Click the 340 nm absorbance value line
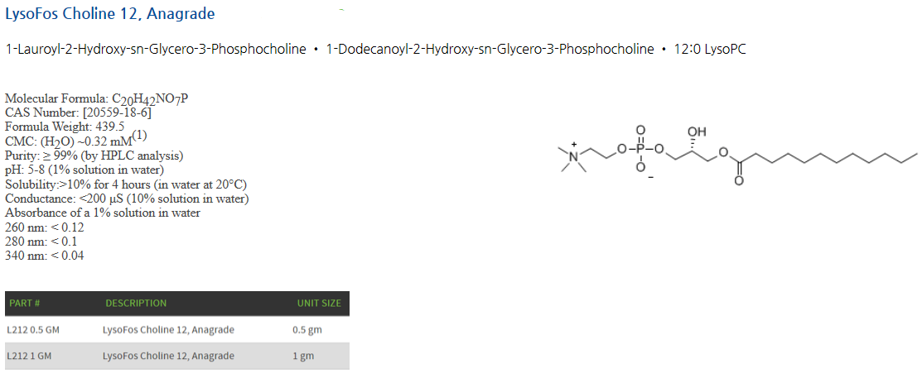The width and height of the screenshot is (922, 378). pos(44,256)
